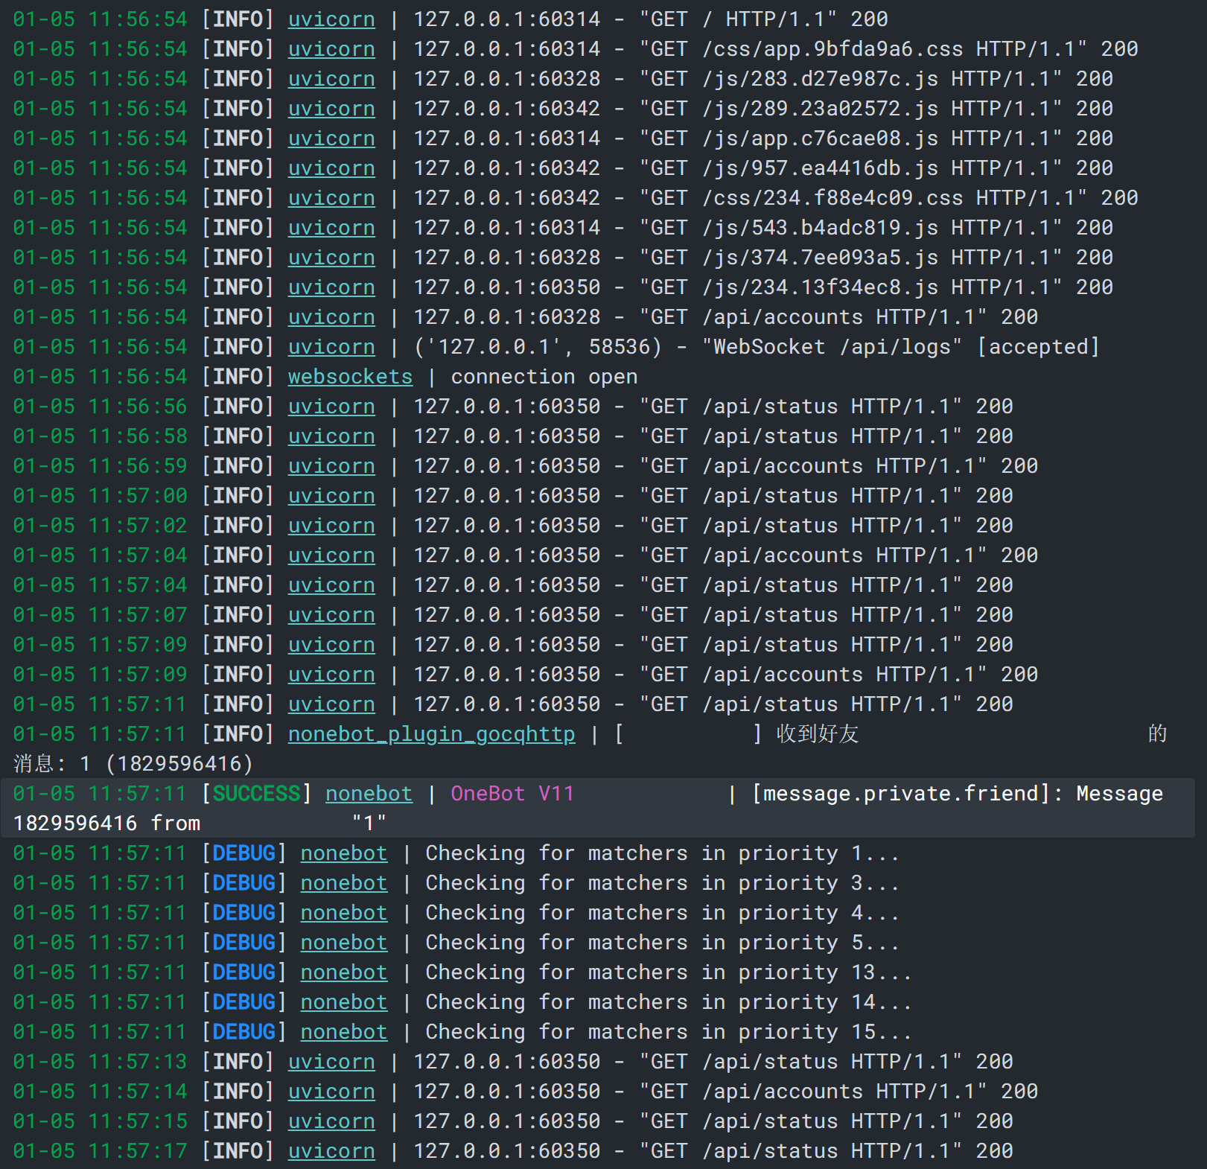The image size is (1207, 1169).
Task: Click uvicorn link on app.c76cae08.js line
Action: 331,138
